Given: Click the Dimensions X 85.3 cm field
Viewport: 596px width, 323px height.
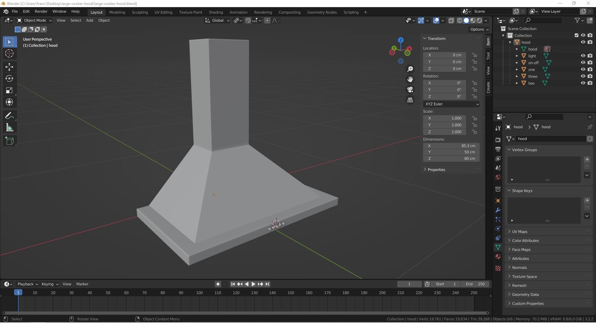Looking at the screenshot, I should [451, 146].
